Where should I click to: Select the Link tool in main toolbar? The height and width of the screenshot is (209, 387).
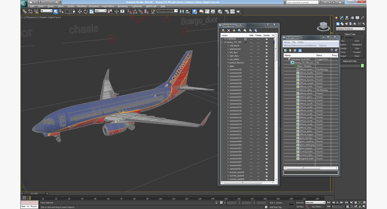click(x=24, y=11)
